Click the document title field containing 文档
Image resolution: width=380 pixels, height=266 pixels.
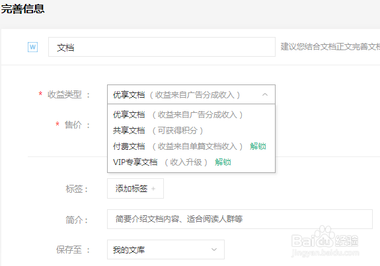[162, 47]
